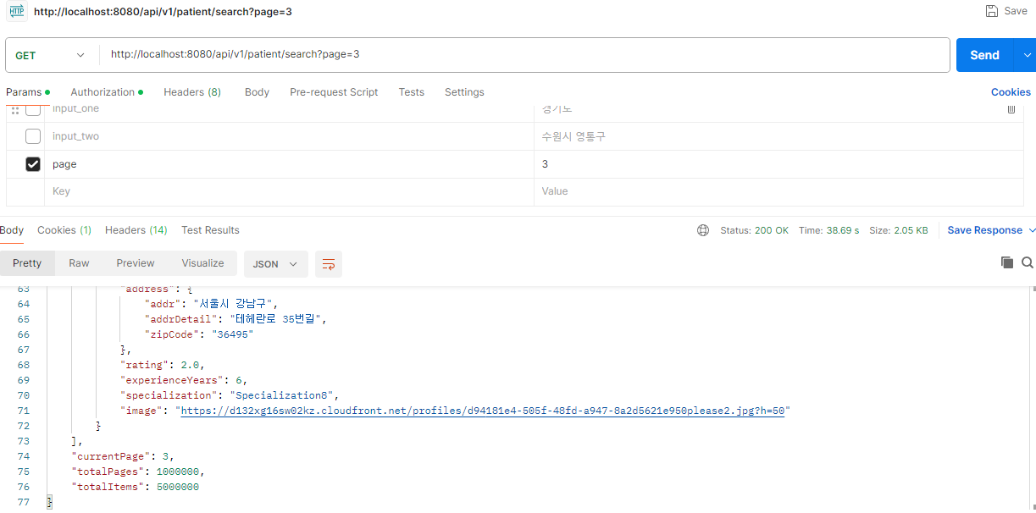The width and height of the screenshot is (1036, 513).
Task: Click the Time: 38.69 s text
Action: point(828,230)
